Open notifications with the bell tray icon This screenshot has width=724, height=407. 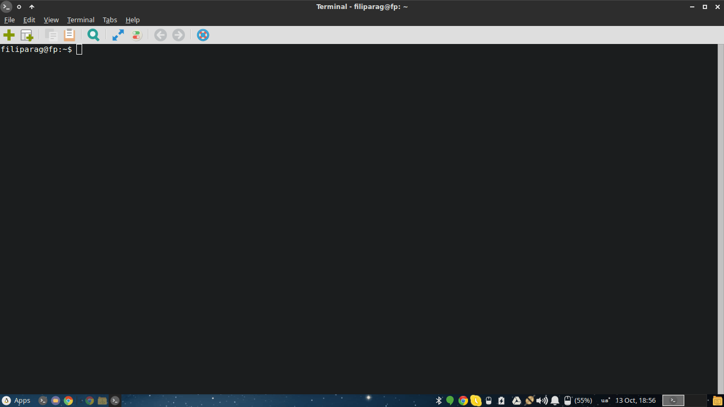tap(555, 401)
